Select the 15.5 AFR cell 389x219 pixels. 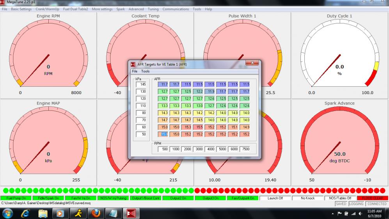[198, 127]
